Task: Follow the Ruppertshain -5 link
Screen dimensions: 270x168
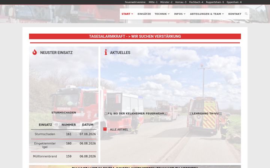Action: pos(215,2)
